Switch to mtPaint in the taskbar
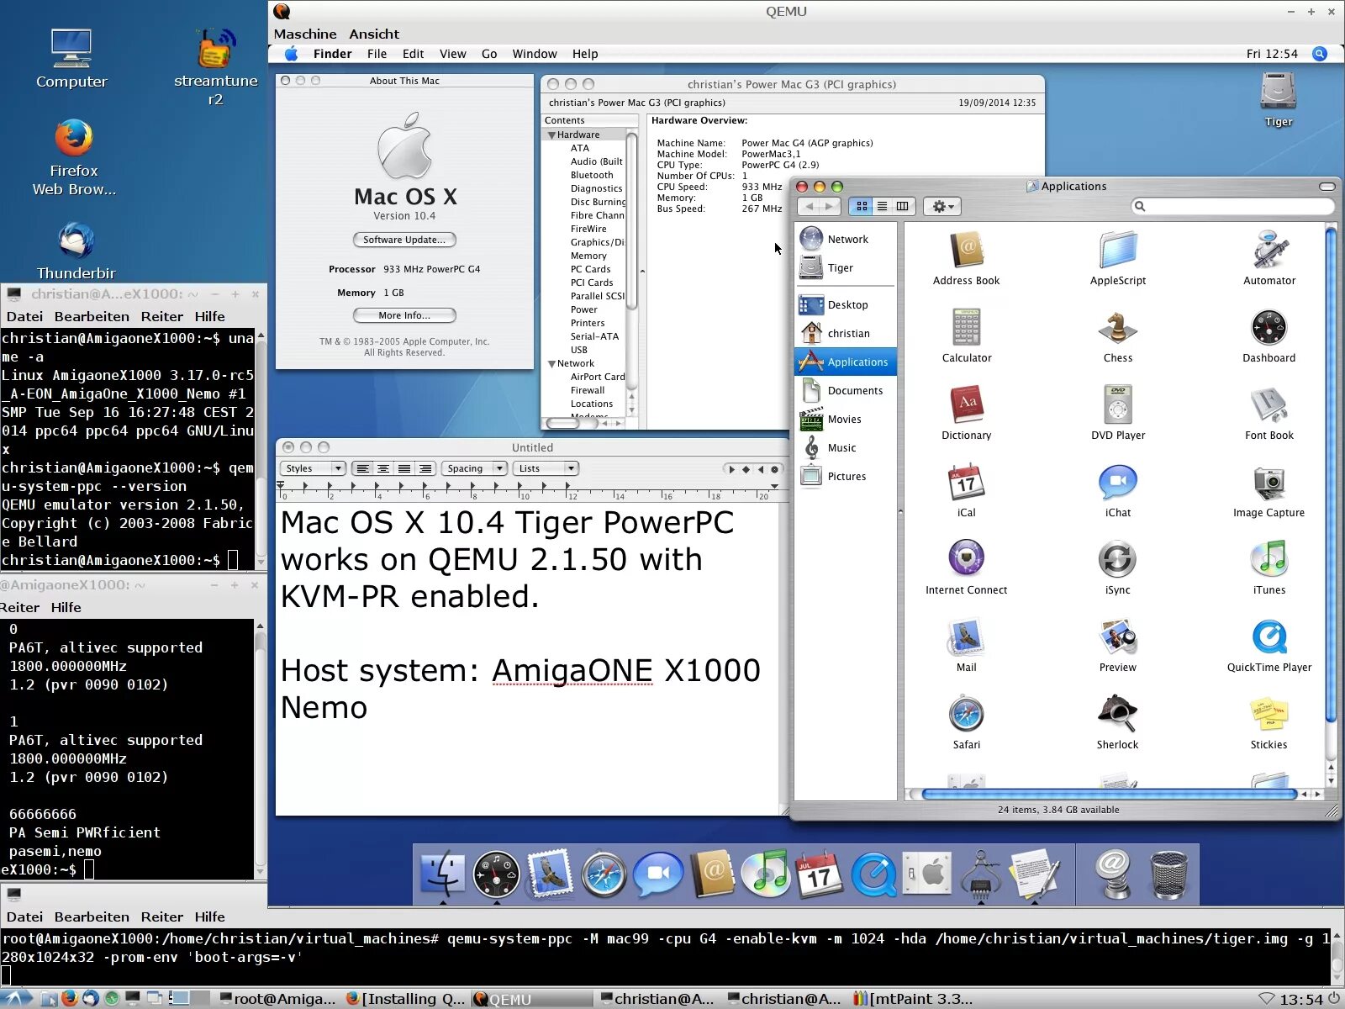The height and width of the screenshot is (1009, 1345). [913, 998]
